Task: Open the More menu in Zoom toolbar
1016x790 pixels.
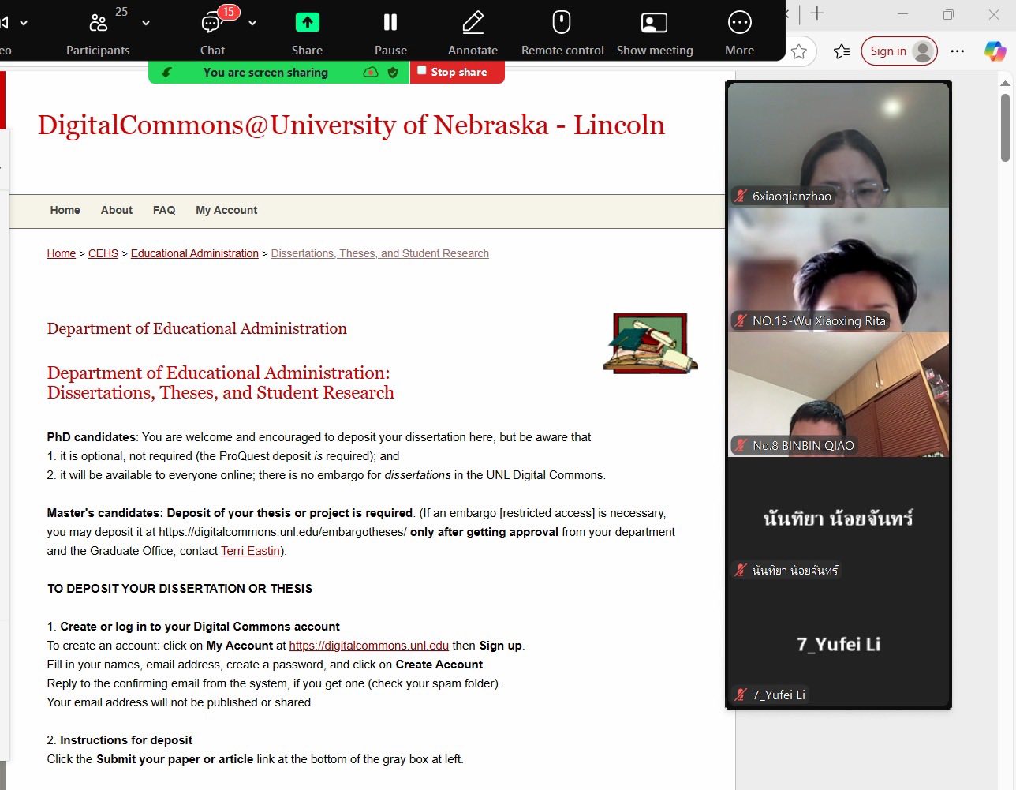Action: (x=739, y=32)
